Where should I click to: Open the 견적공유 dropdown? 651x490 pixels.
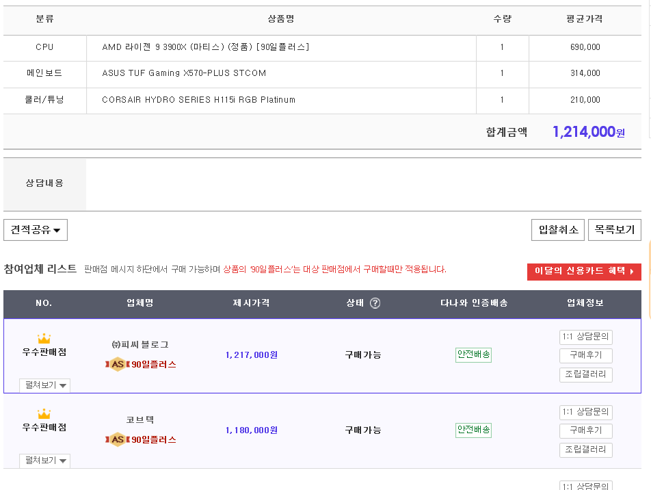pos(36,230)
